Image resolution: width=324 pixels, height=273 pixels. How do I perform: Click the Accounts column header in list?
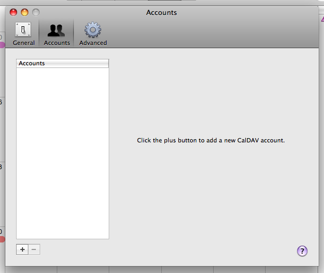click(62, 63)
